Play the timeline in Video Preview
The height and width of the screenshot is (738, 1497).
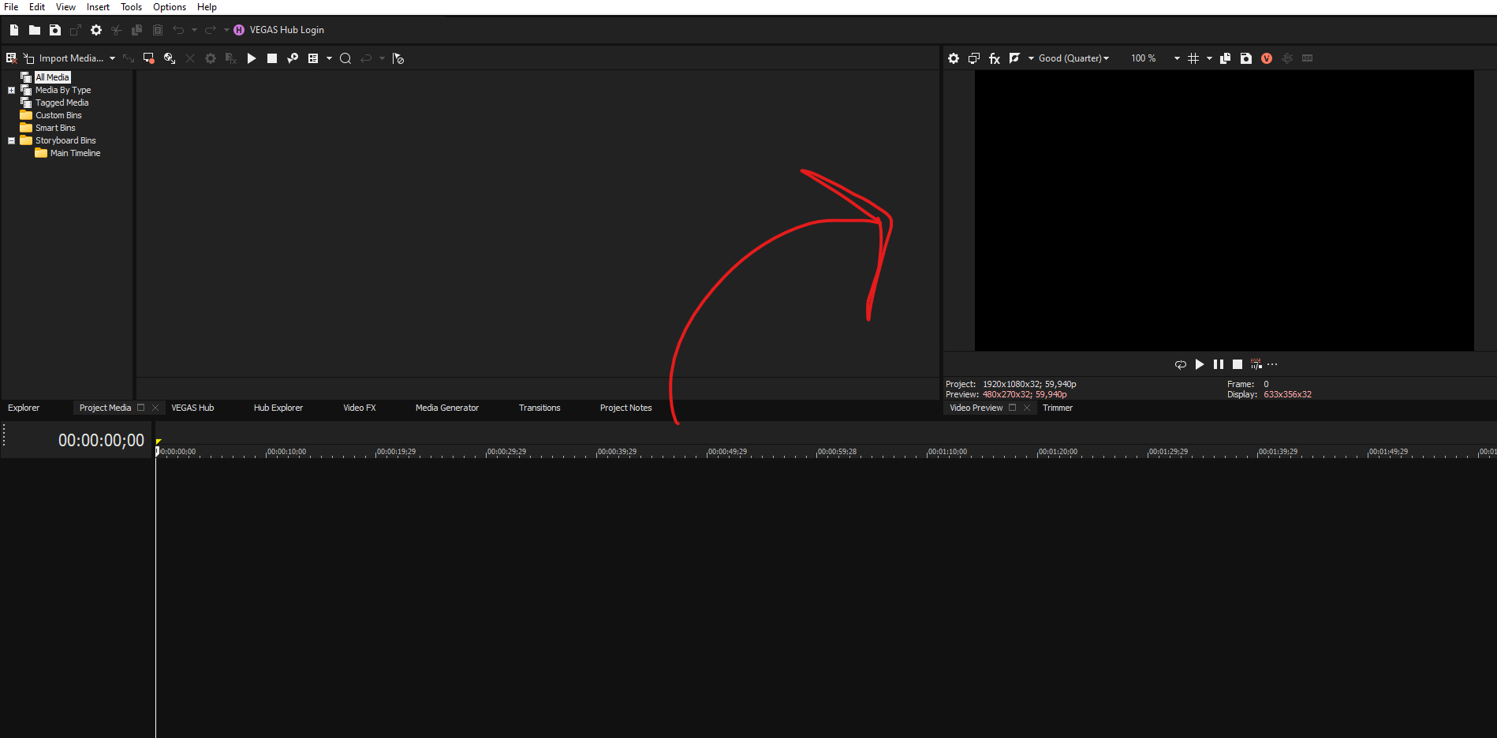[1200, 364]
